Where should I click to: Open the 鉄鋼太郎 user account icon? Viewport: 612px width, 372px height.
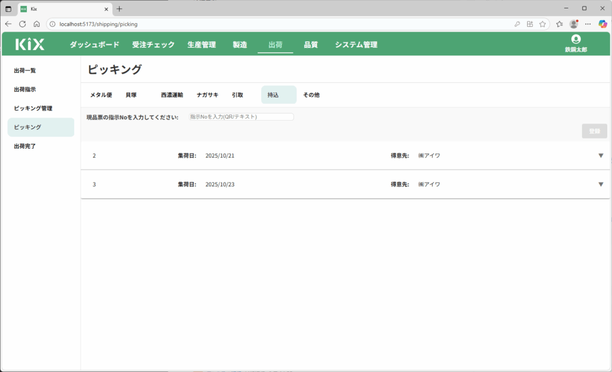pyautogui.click(x=576, y=39)
